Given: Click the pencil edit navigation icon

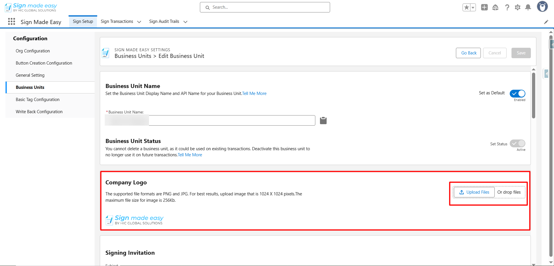Looking at the screenshot, I should (x=546, y=22).
